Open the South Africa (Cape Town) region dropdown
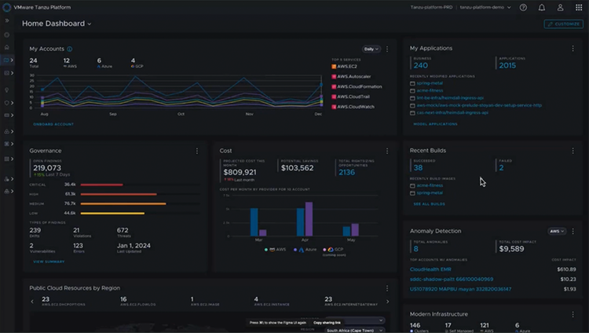Screen dimensions: 589x333 [354, 331]
